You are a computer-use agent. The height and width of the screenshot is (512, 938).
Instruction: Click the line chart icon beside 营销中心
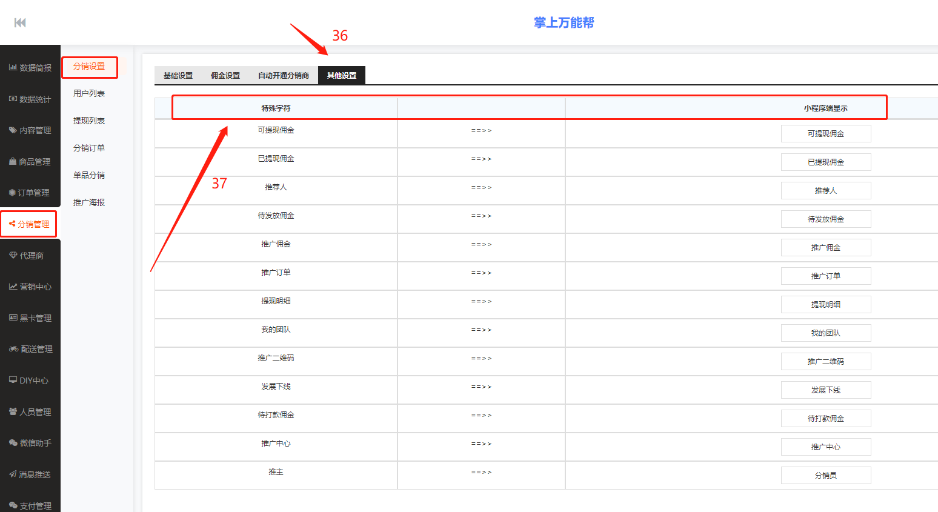pos(13,287)
